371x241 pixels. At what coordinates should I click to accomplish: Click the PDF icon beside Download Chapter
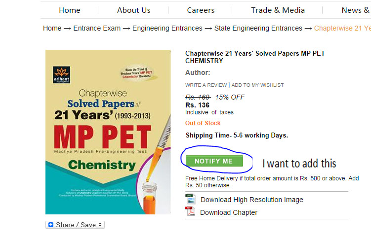click(x=190, y=211)
